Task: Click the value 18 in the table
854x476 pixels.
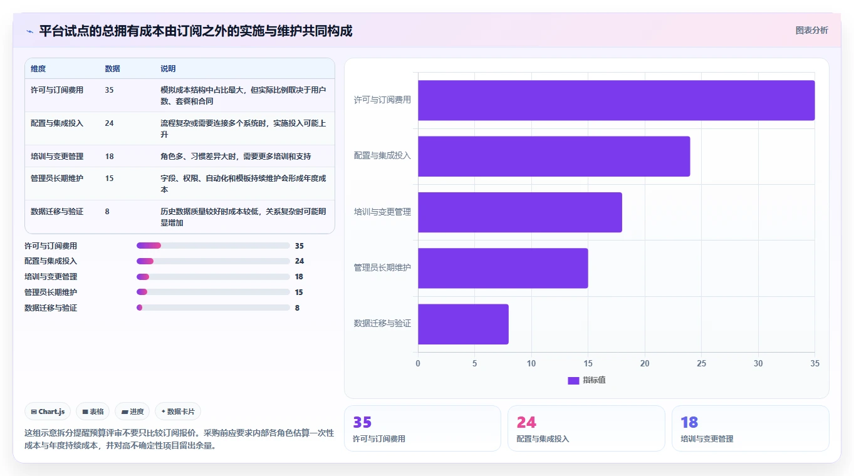Action: 110,157
